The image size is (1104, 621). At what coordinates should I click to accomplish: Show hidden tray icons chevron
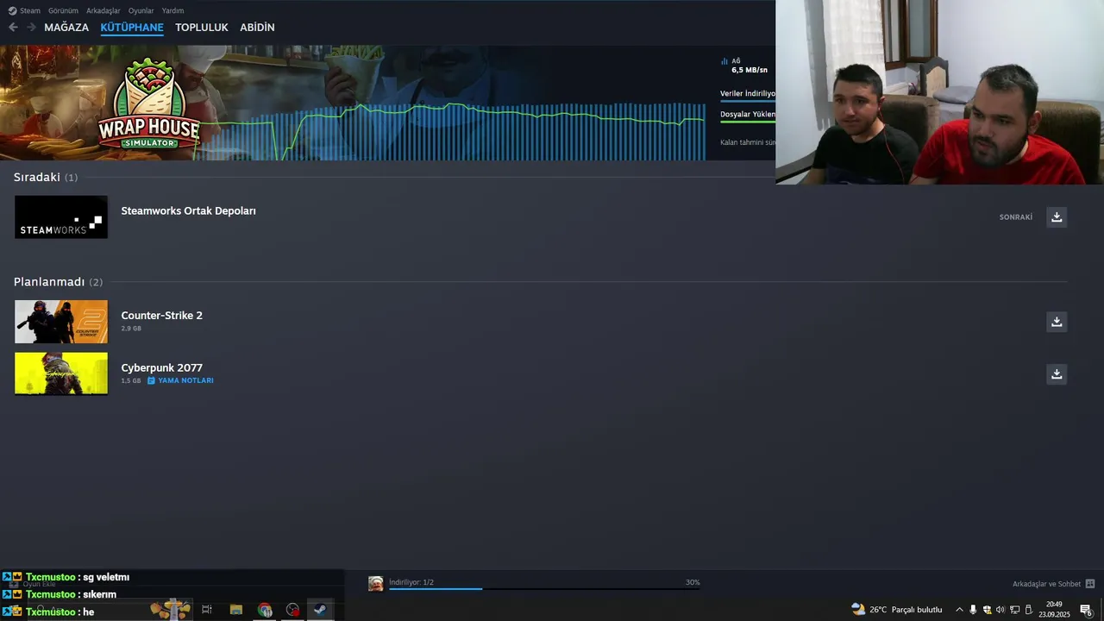point(959,610)
